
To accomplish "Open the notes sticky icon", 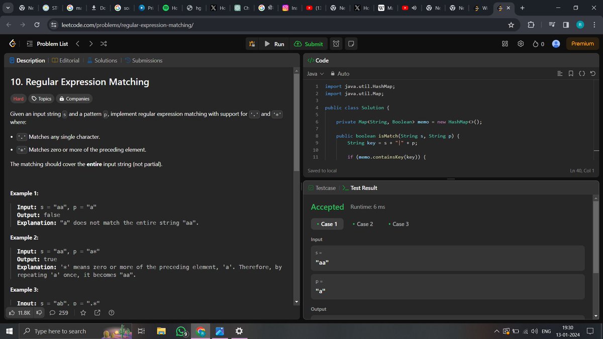I will click(x=351, y=44).
